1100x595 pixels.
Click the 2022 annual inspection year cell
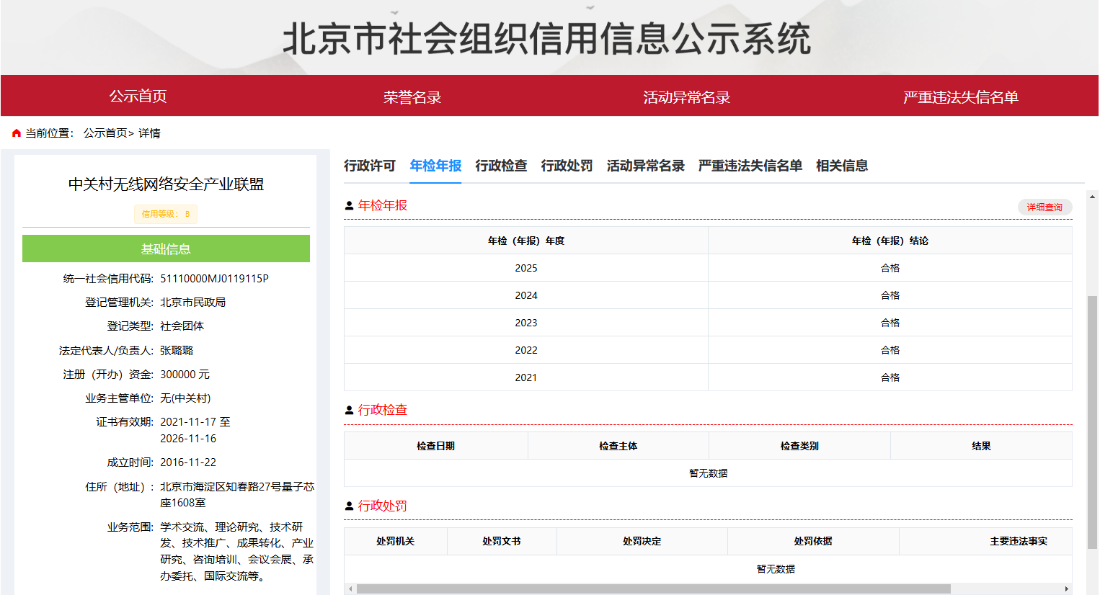[526, 350]
